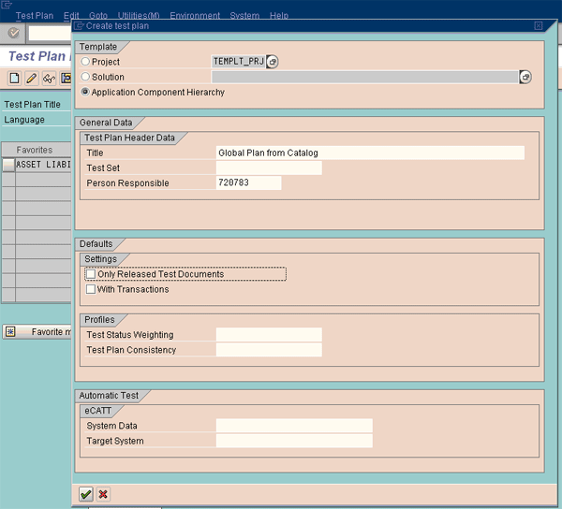Click the Favorite management button icon
This screenshot has height=509, width=562.
pos(10,332)
